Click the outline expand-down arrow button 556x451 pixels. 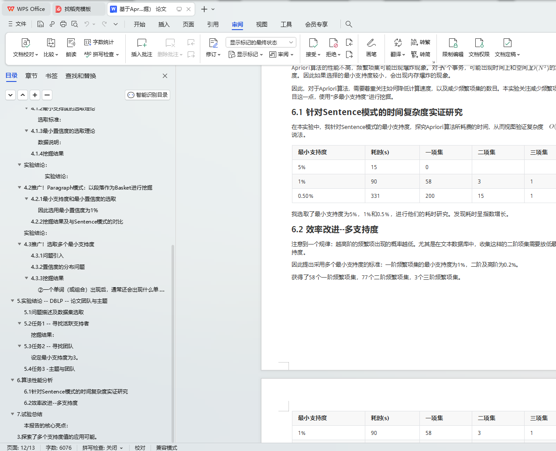point(11,95)
